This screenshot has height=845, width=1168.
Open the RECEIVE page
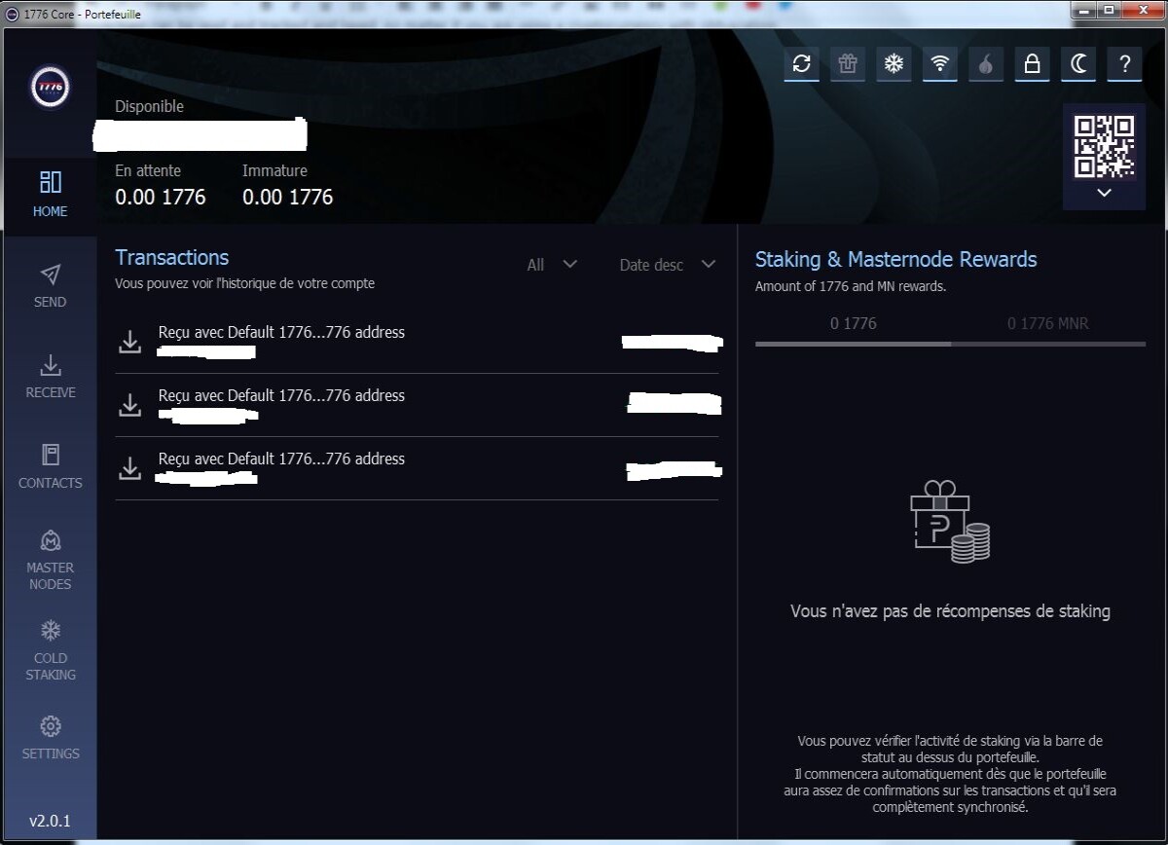pos(50,377)
